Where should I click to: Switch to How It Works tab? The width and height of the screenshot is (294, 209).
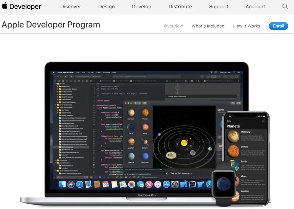[x=247, y=26]
